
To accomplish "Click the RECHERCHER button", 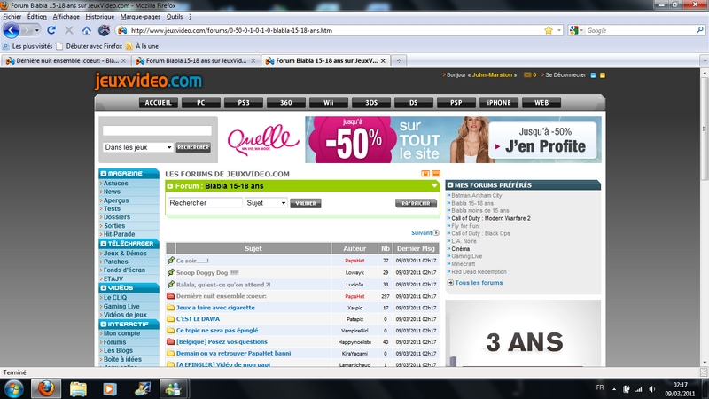I will click(x=193, y=147).
